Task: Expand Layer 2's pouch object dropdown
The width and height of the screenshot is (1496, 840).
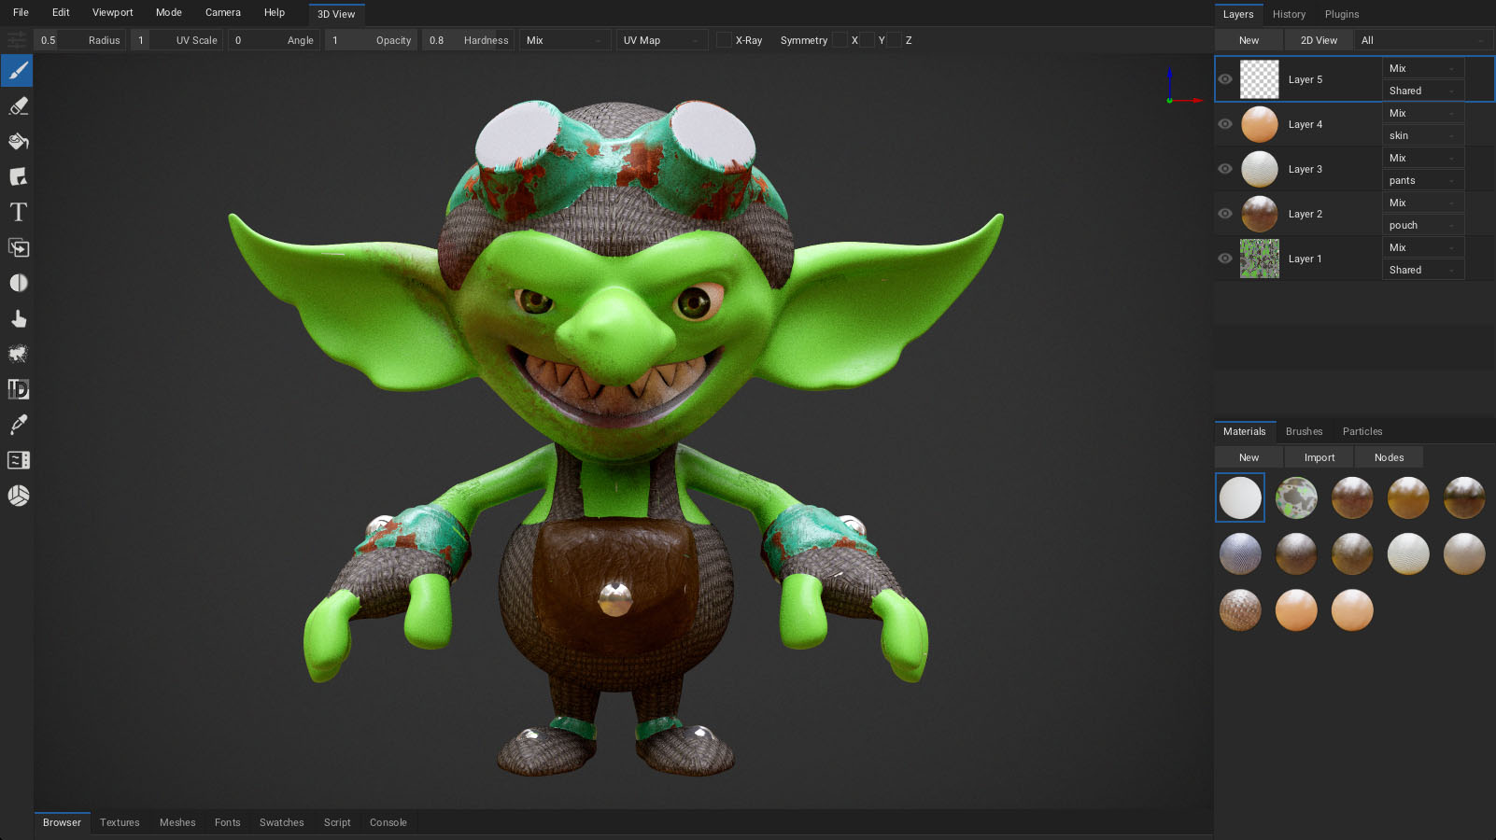Action: click(x=1422, y=225)
